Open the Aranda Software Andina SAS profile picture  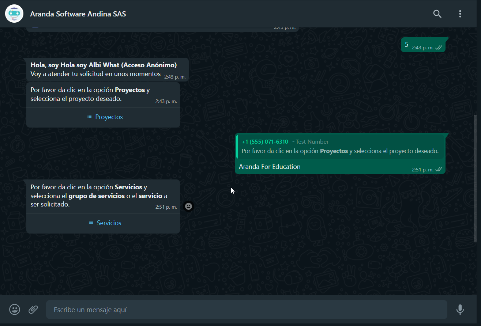[x=14, y=14]
